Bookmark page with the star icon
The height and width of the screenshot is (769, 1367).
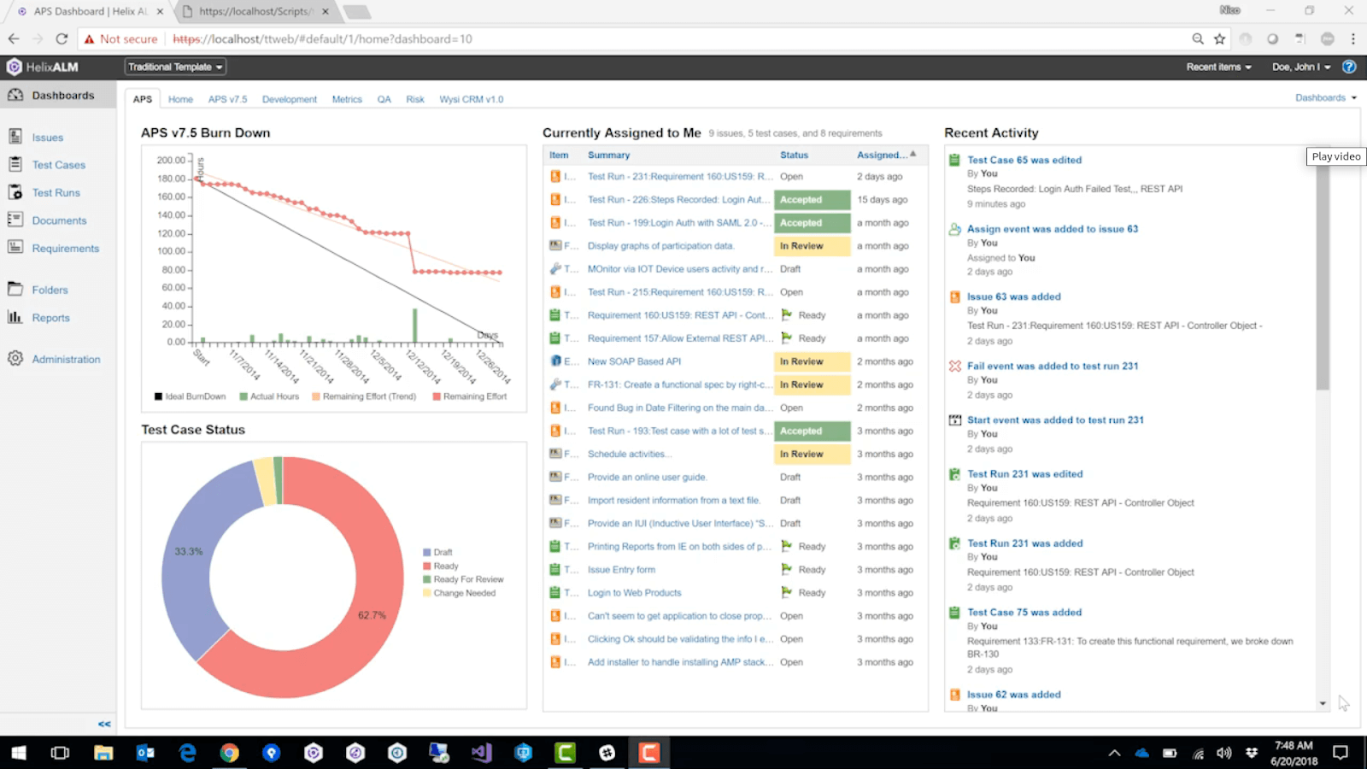pos(1219,38)
